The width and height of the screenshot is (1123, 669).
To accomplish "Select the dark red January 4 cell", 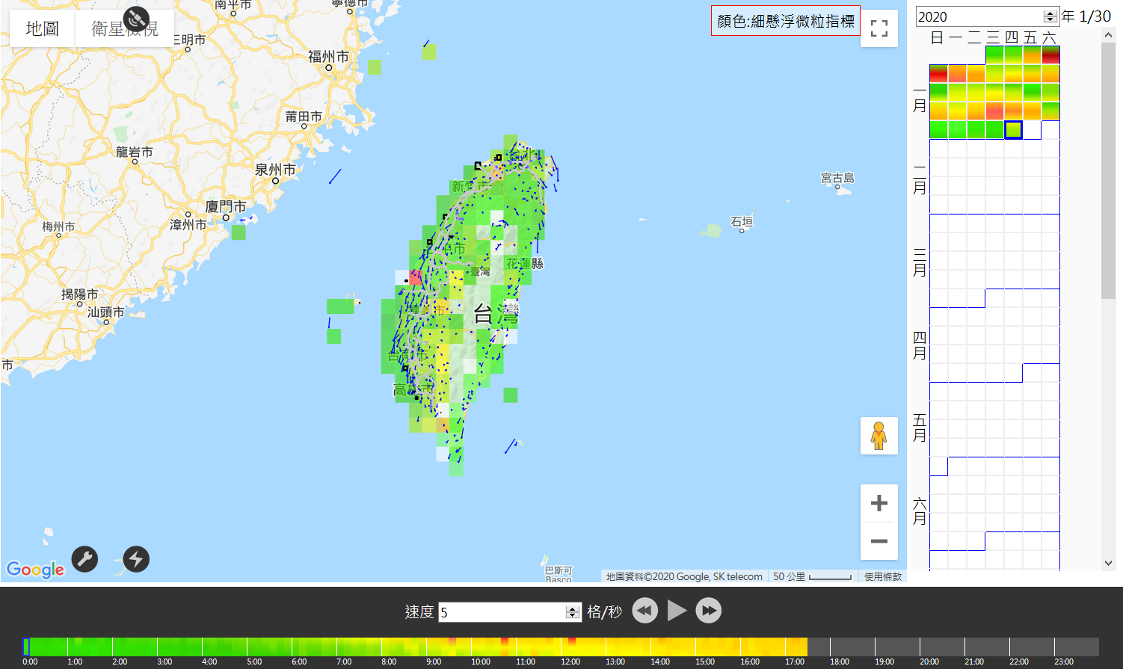I will point(1050,55).
